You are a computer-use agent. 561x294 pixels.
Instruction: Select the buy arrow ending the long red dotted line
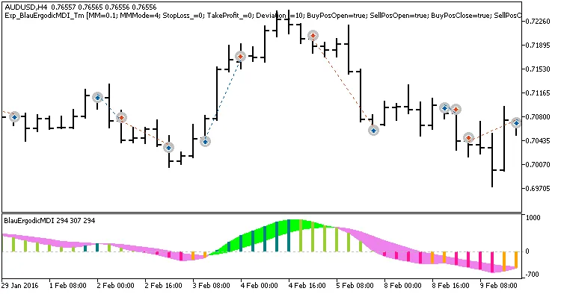373,131
